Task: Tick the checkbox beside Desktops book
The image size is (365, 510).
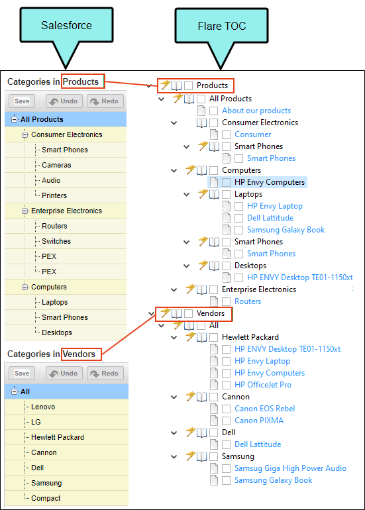Action: pyautogui.click(x=226, y=266)
